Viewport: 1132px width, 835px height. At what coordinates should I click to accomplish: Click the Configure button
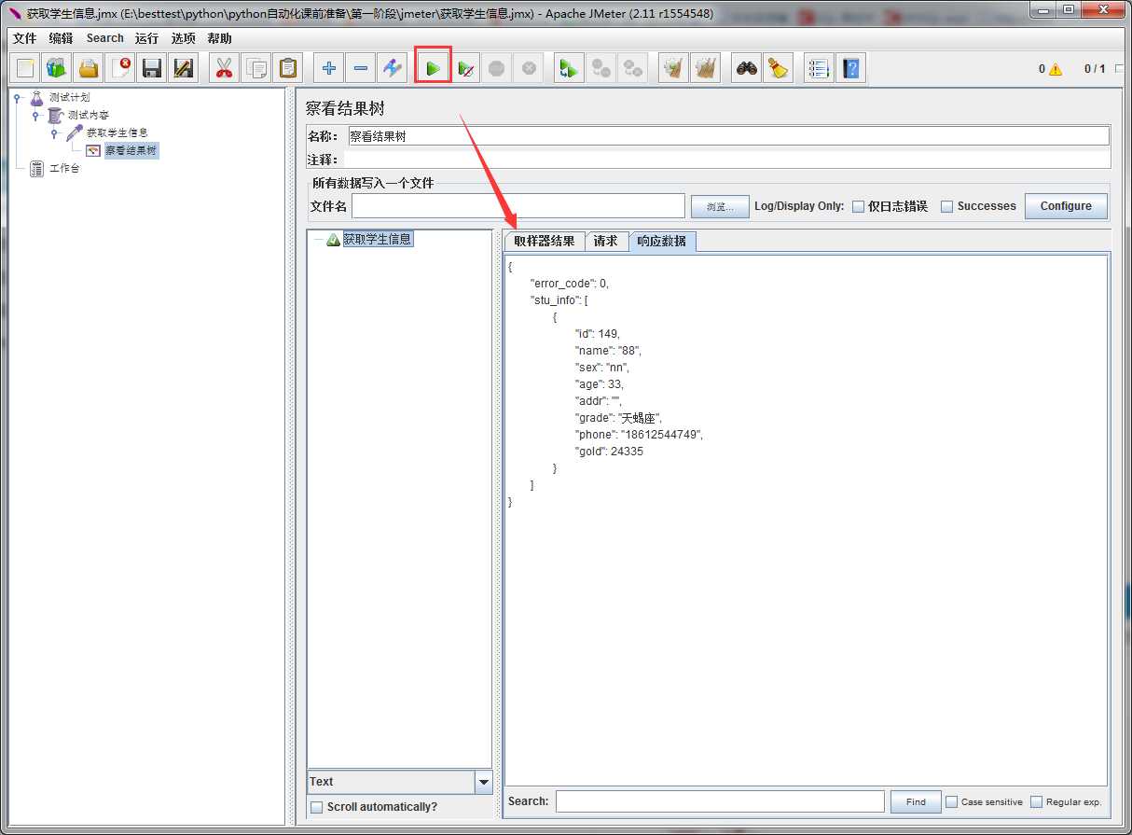click(1066, 206)
